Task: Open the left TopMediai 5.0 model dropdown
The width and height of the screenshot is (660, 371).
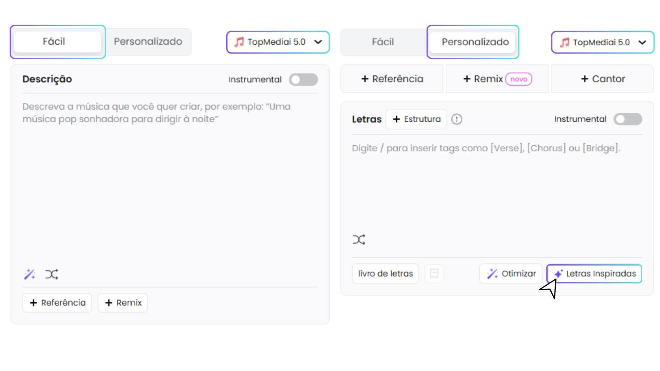Action: click(278, 42)
